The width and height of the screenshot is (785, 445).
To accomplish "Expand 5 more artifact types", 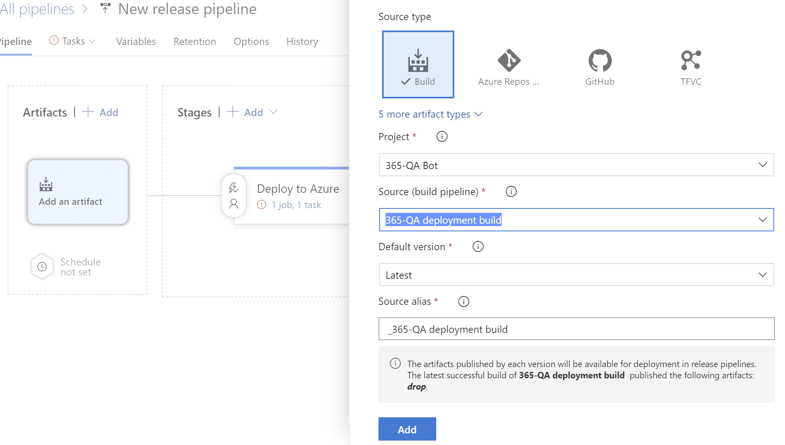I will [430, 114].
